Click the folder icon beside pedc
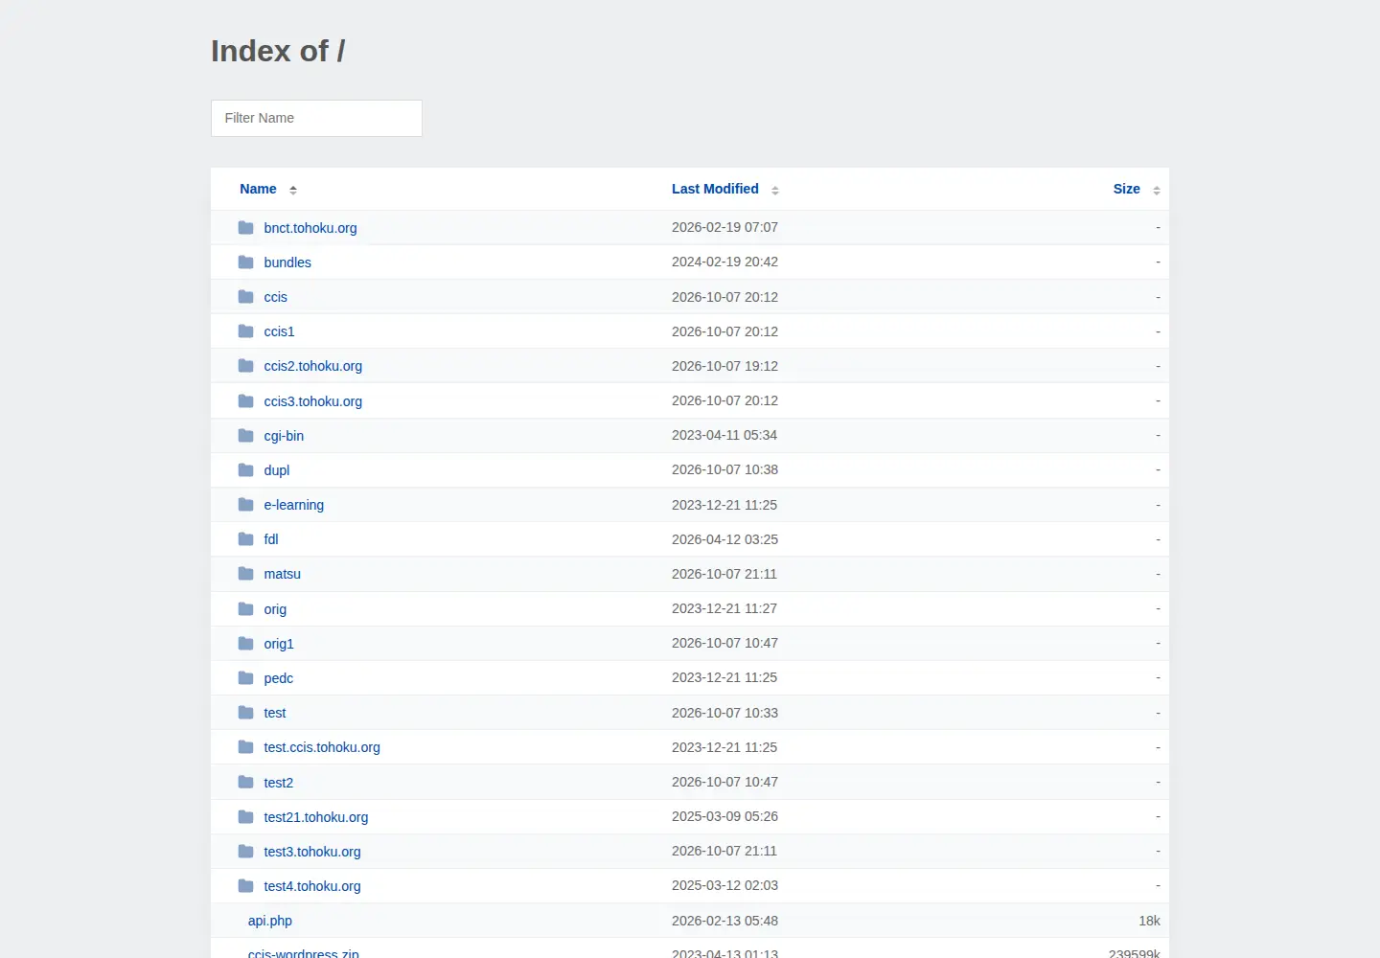1380x958 pixels. click(246, 678)
